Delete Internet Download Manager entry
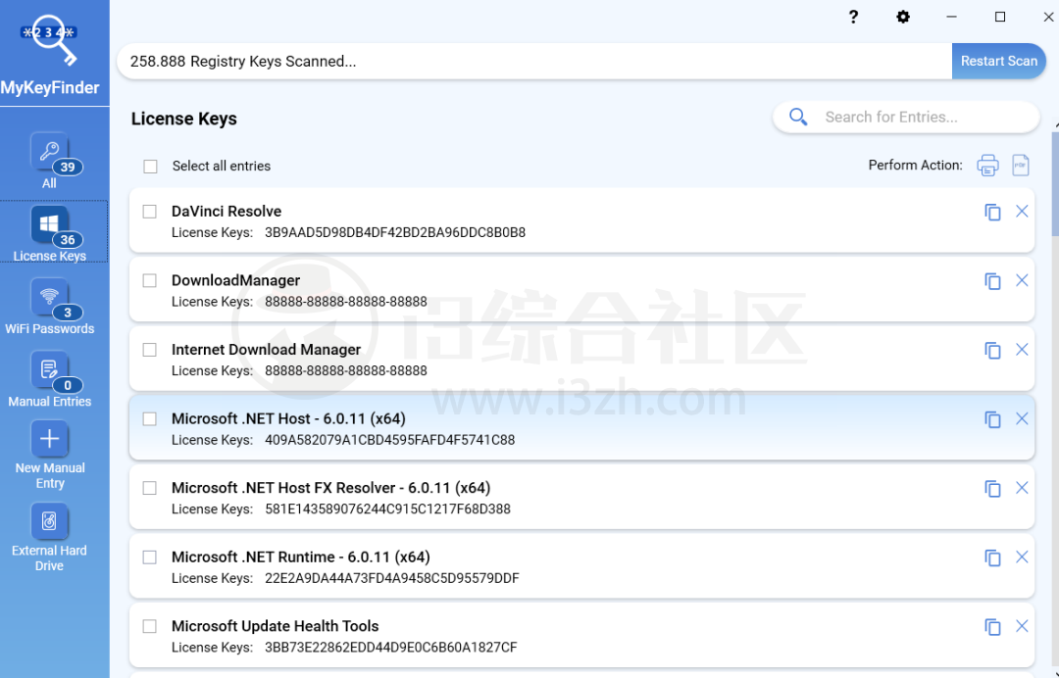The image size is (1059, 678). pyautogui.click(x=1022, y=350)
